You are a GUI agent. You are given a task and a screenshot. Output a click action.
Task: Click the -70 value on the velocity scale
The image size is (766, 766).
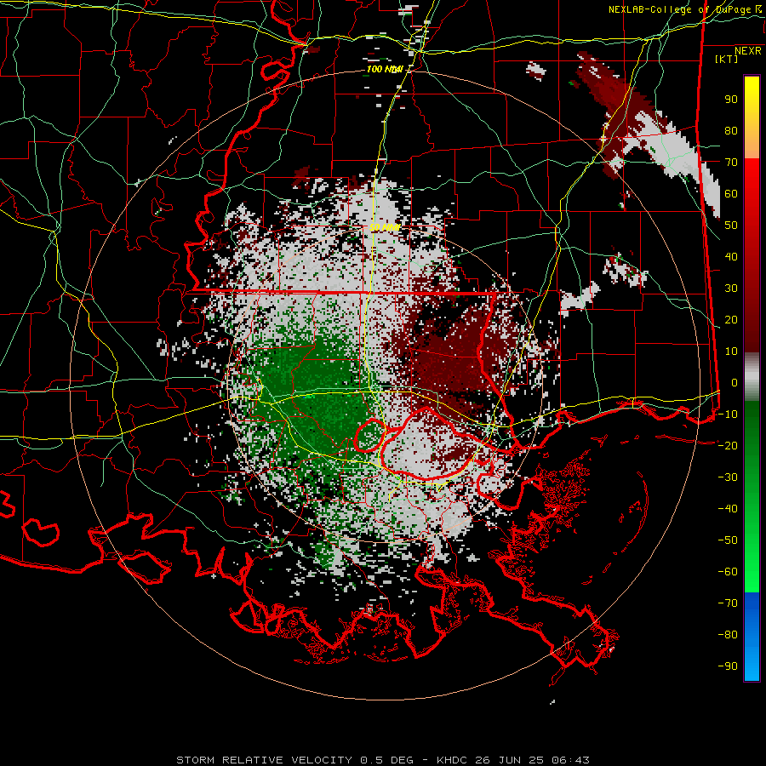(x=728, y=603)
